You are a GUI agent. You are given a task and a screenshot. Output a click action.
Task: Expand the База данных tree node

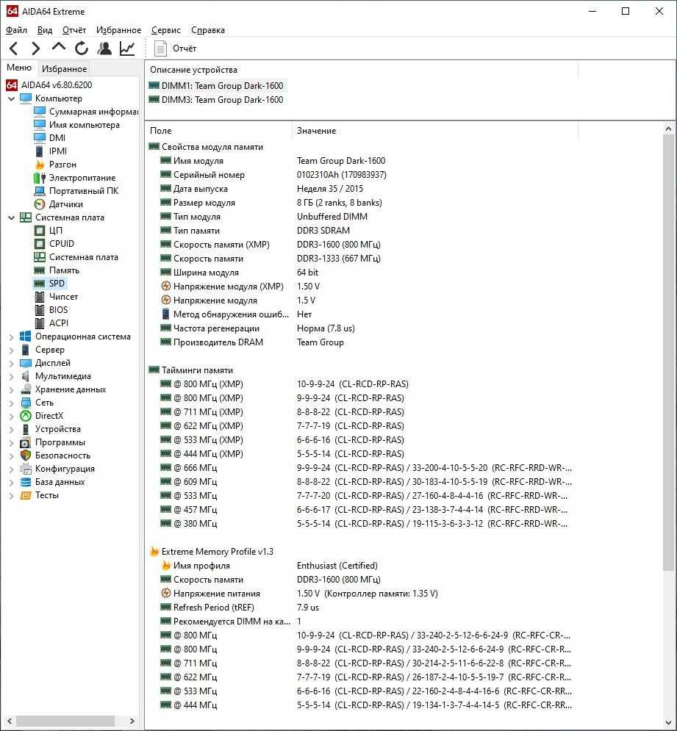click(x=11, y=482)
